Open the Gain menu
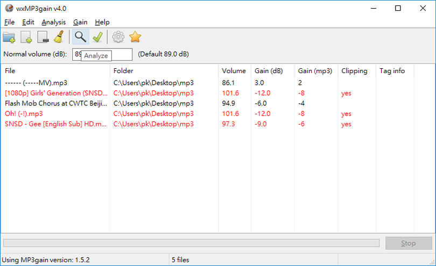This screenshot has height=266, width=436. pyautogui.click(x=80, y=22)
